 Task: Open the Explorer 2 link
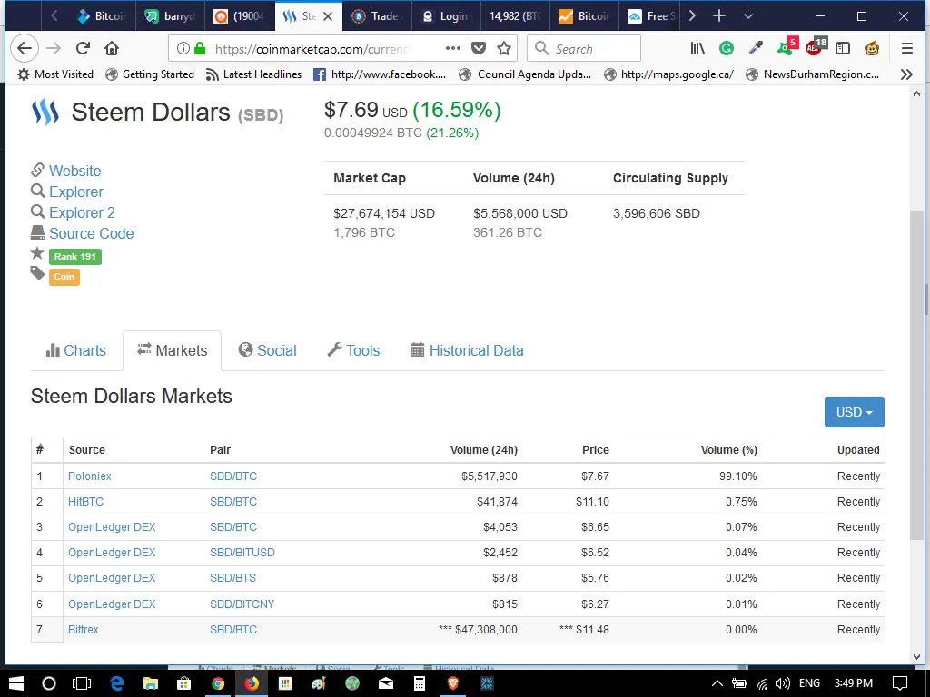pos(82,212)
